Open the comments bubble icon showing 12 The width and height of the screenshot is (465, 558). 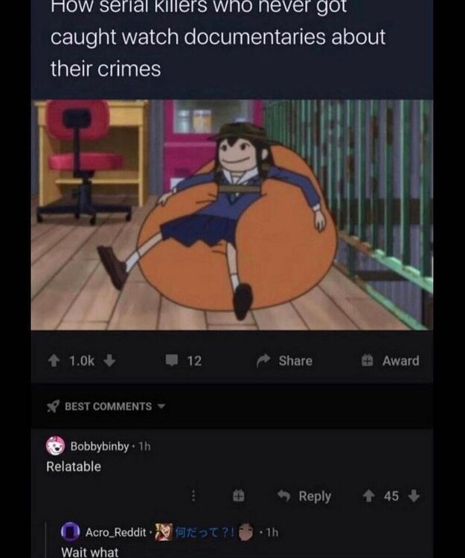[x=172, y=360]
